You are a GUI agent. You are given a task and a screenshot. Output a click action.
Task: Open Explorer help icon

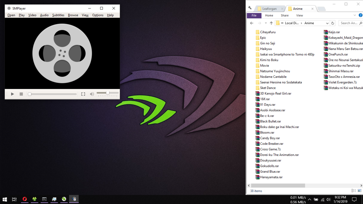point(360,15)
